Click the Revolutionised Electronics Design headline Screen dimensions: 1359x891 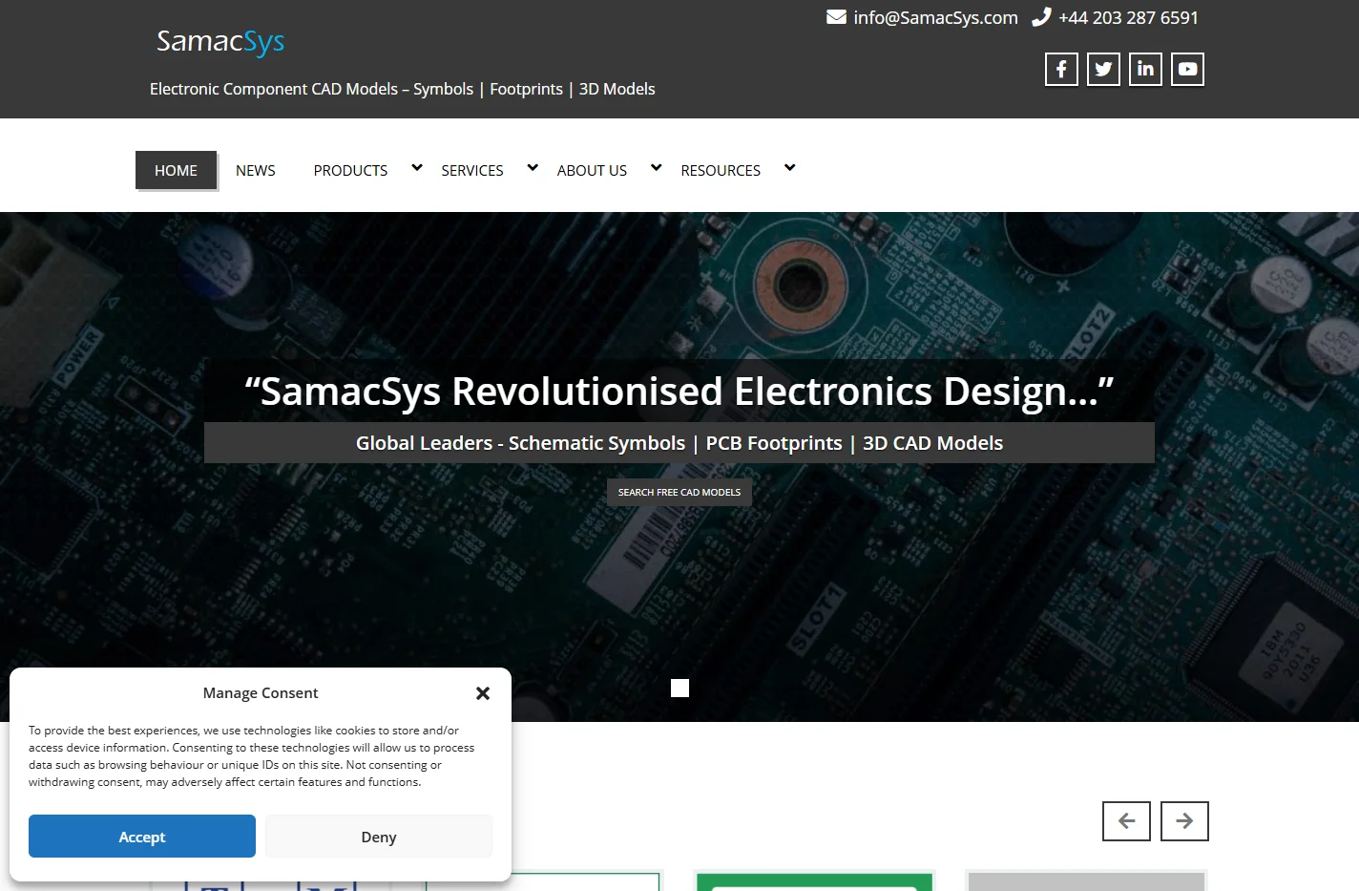[679, 392]
